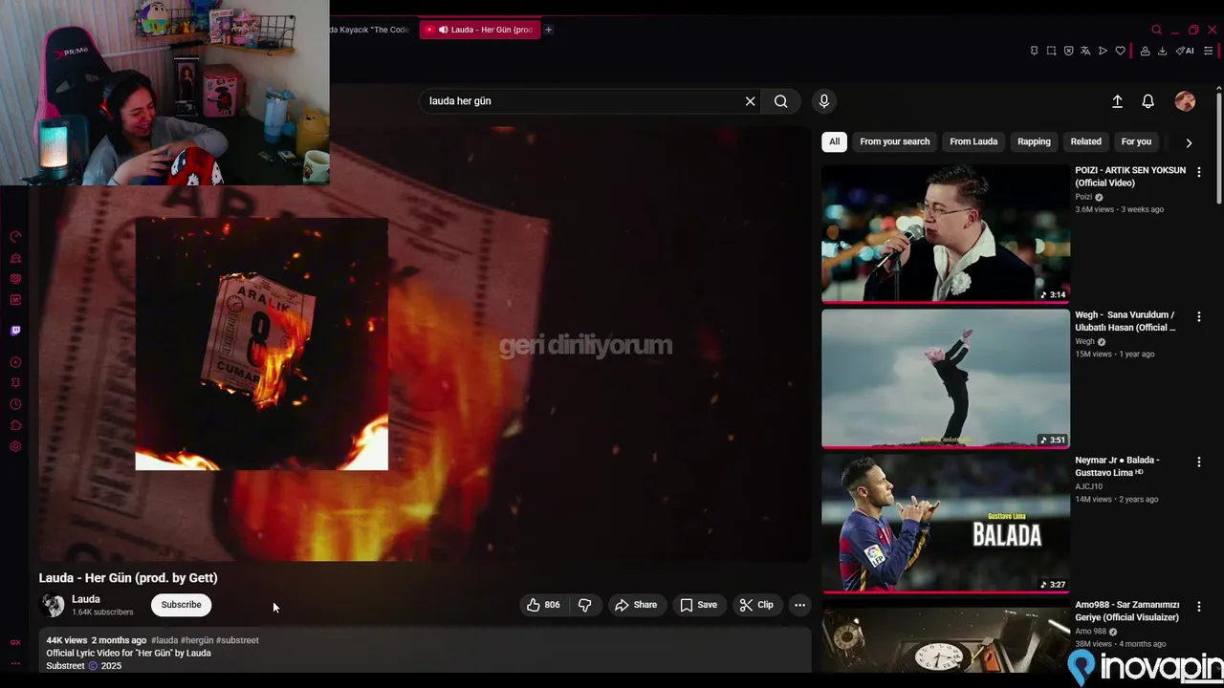Image resolution: width=1224 pixels, height=688 pixels.
Task: Open YouTube create upload icon
Action: point(1117,101)
